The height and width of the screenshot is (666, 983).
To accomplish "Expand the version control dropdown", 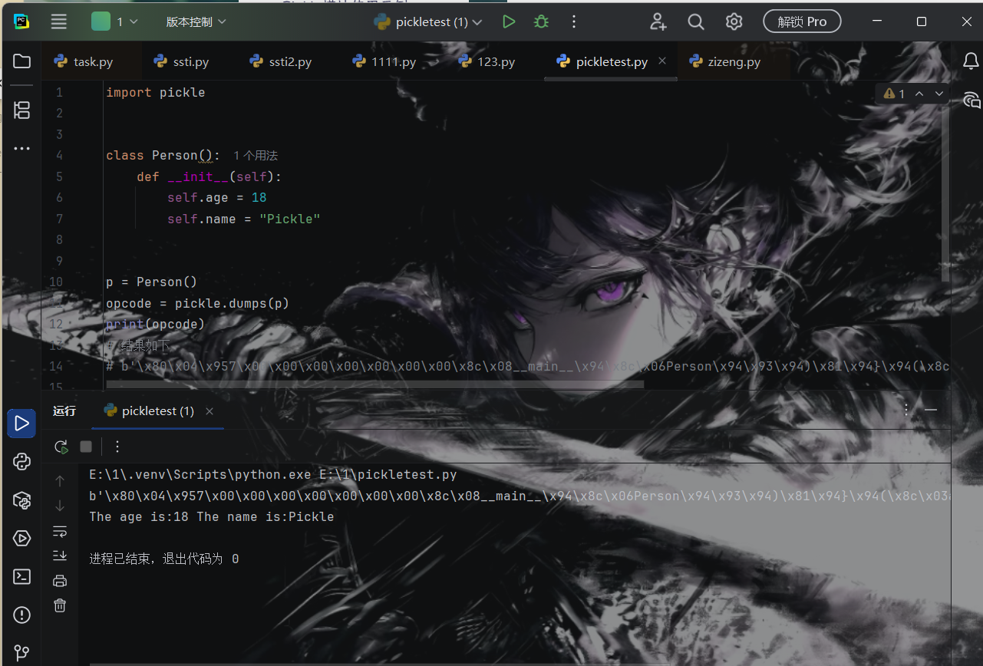I will click(196, 22).
